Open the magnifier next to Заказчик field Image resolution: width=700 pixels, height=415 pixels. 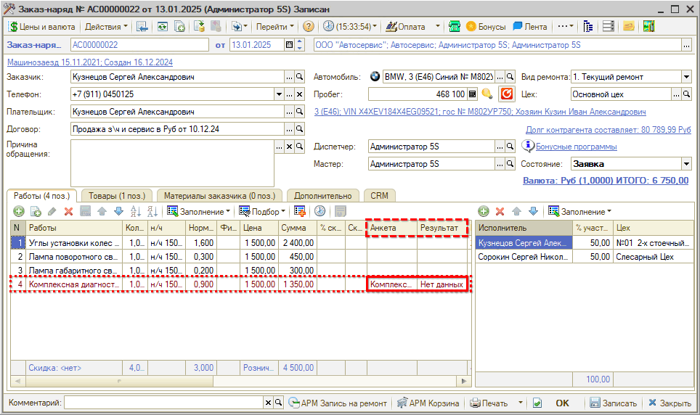pyautogui.click(x=299, y=77)
